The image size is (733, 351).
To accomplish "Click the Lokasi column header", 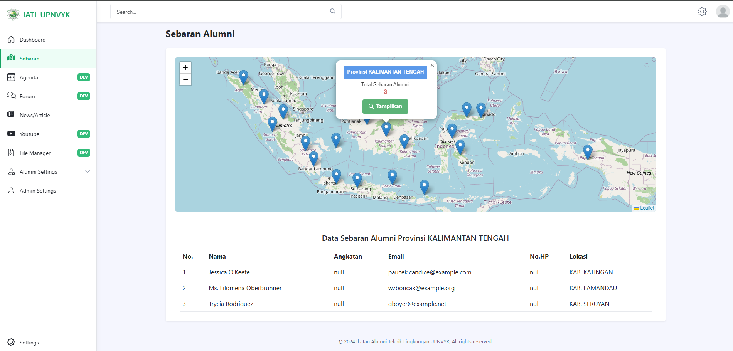I will (578, 256).
